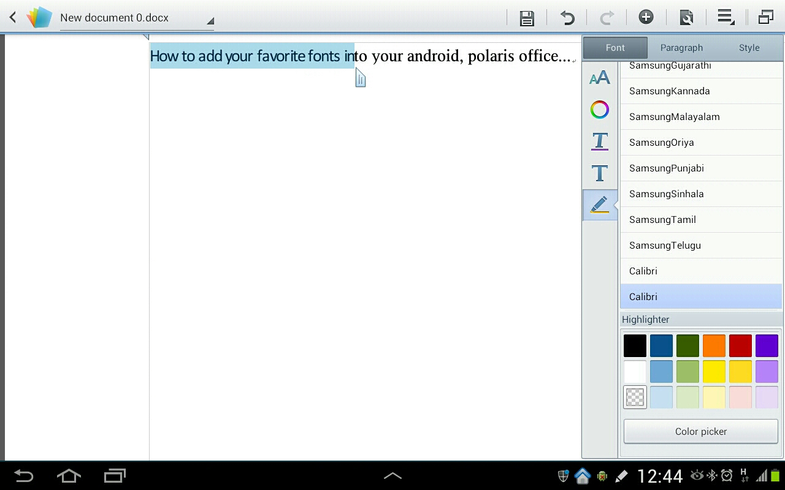This screenshot has height=490, width=785.
Task: Expand the bottom bar up-chevron
Action: click(x=392, y=476)
